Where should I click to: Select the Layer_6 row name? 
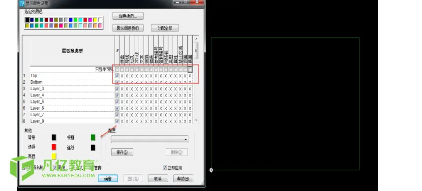(x=37, y=108)
